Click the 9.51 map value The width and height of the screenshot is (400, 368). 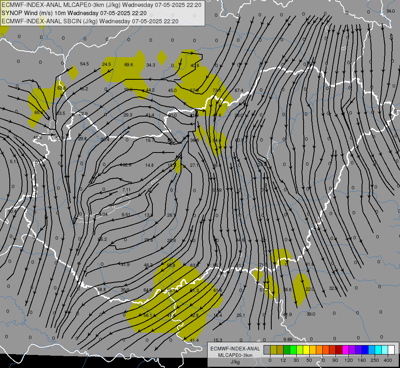pos(126,215)
